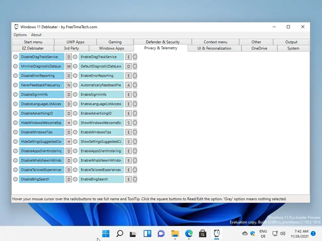Select the DisableBingSearch radio button

click(x=15, y=179)
